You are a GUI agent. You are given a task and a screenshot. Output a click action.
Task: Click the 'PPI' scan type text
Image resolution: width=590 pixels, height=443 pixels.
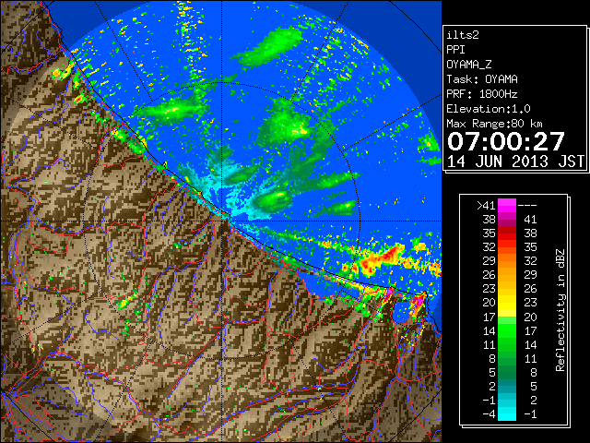(x=455, y=50)
